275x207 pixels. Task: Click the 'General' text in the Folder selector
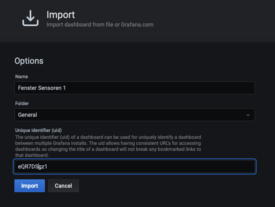point(28,115)
